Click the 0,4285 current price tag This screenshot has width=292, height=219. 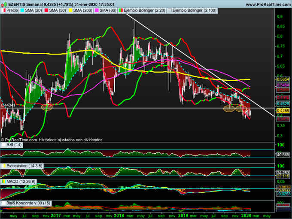[x=283, y=111]
